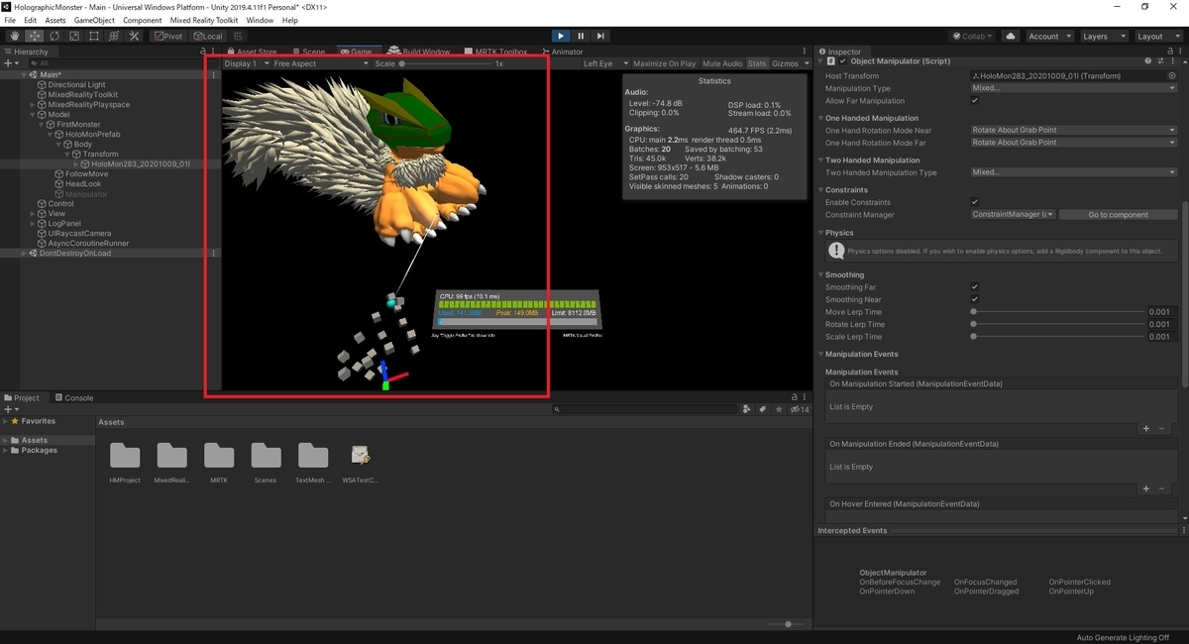The height and width of the screenshot is (644, 1189).
Task: Toggle the Stats overlay button
Action: [x=757, y=63]
